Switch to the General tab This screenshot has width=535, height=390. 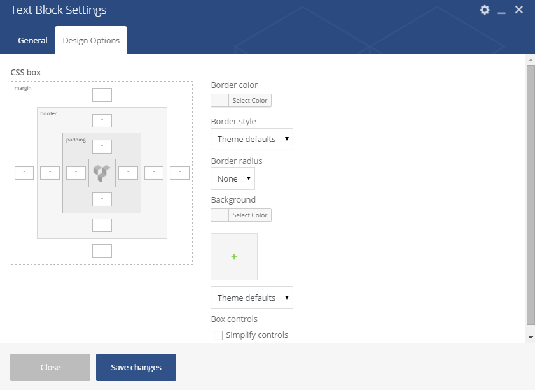[x=32, y=40]
